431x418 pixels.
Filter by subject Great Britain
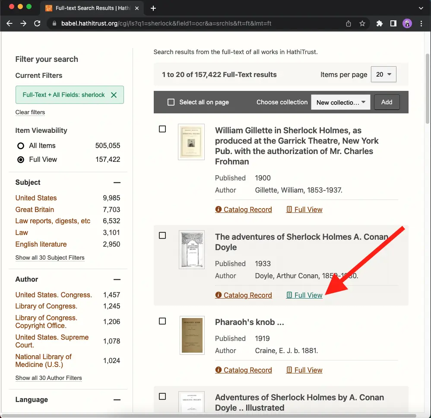click(x=35, y=210)
